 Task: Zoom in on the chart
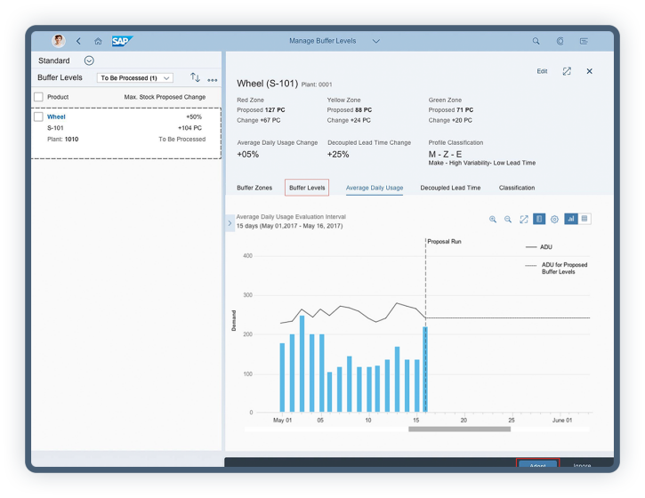(492, 219)
